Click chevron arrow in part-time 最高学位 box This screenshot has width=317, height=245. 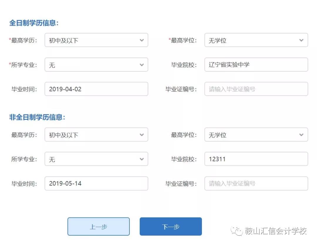coord(301,135)
